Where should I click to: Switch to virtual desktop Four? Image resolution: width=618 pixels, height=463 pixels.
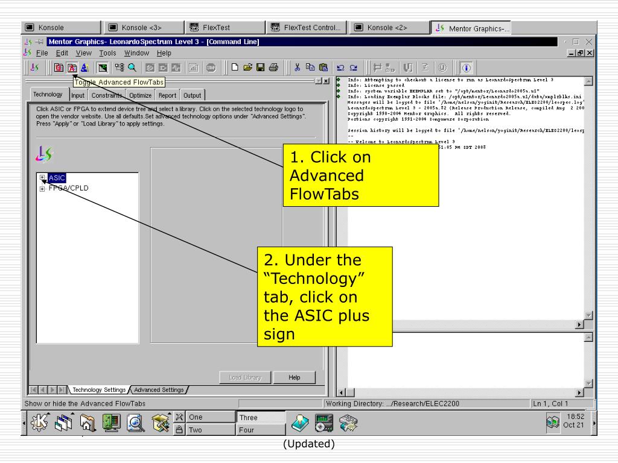[x=261, y=430]
